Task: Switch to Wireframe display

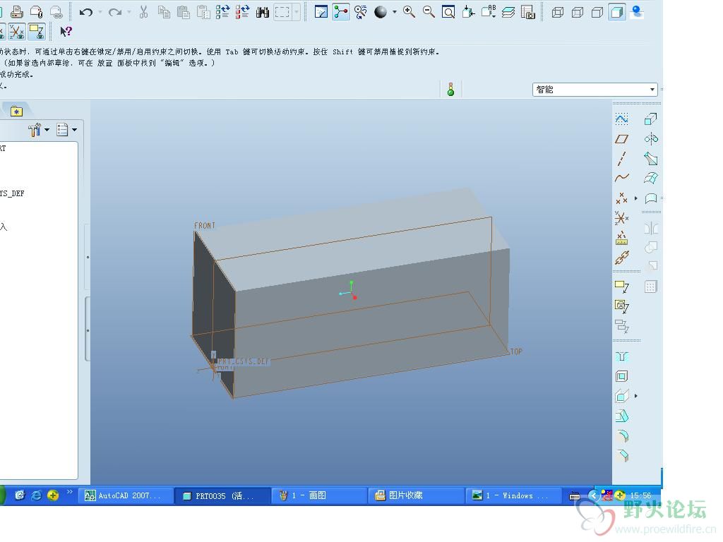Action: pyautogui.click(x=558, y=12)
